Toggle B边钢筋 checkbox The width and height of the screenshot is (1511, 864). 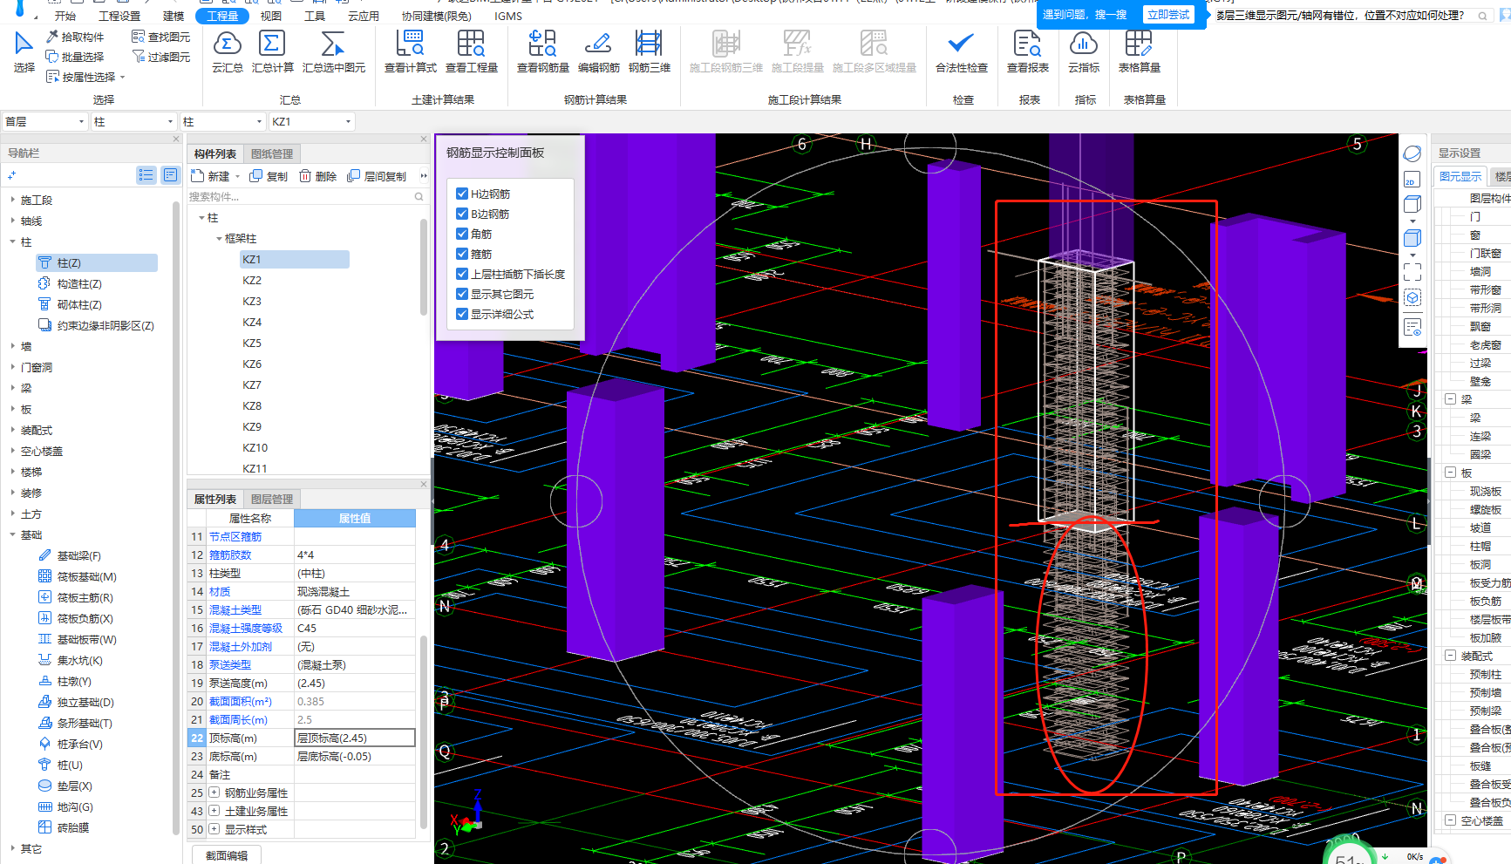(x=462, y=214)
